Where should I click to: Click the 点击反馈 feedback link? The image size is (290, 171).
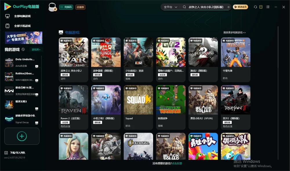point(177,163)
